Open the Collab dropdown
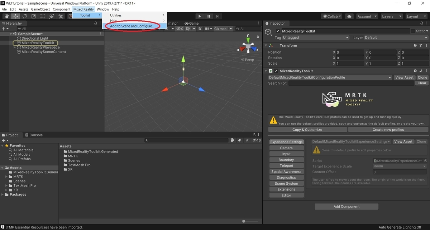Viewport: 430px width, 230px height. (x=332, y=16)
